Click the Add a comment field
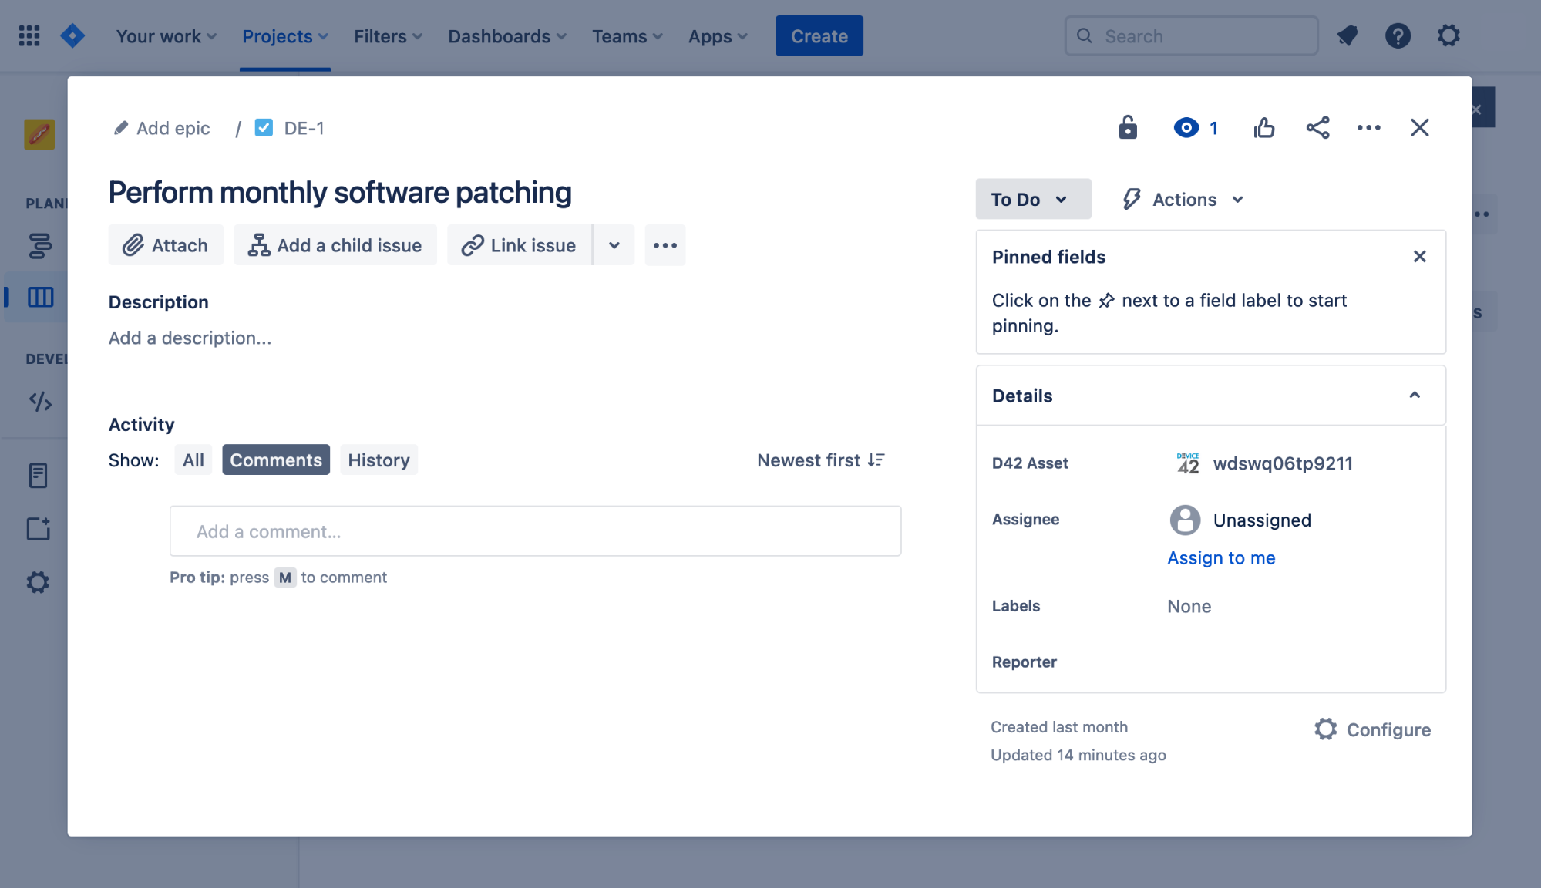1541x889 pixels. pos(535,530)
